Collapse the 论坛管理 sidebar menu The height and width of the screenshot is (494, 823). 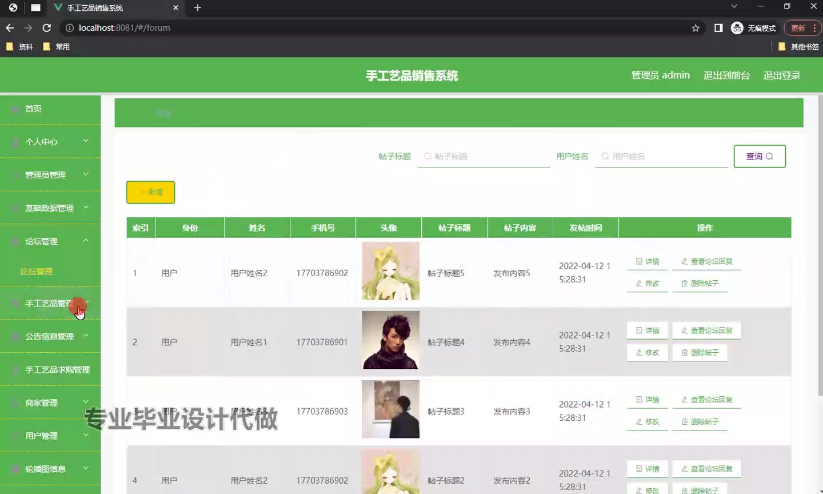50,241
